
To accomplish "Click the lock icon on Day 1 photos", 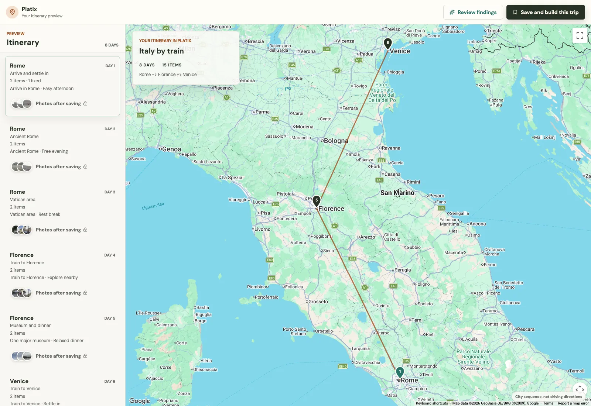I will click(x=85, y=103).
